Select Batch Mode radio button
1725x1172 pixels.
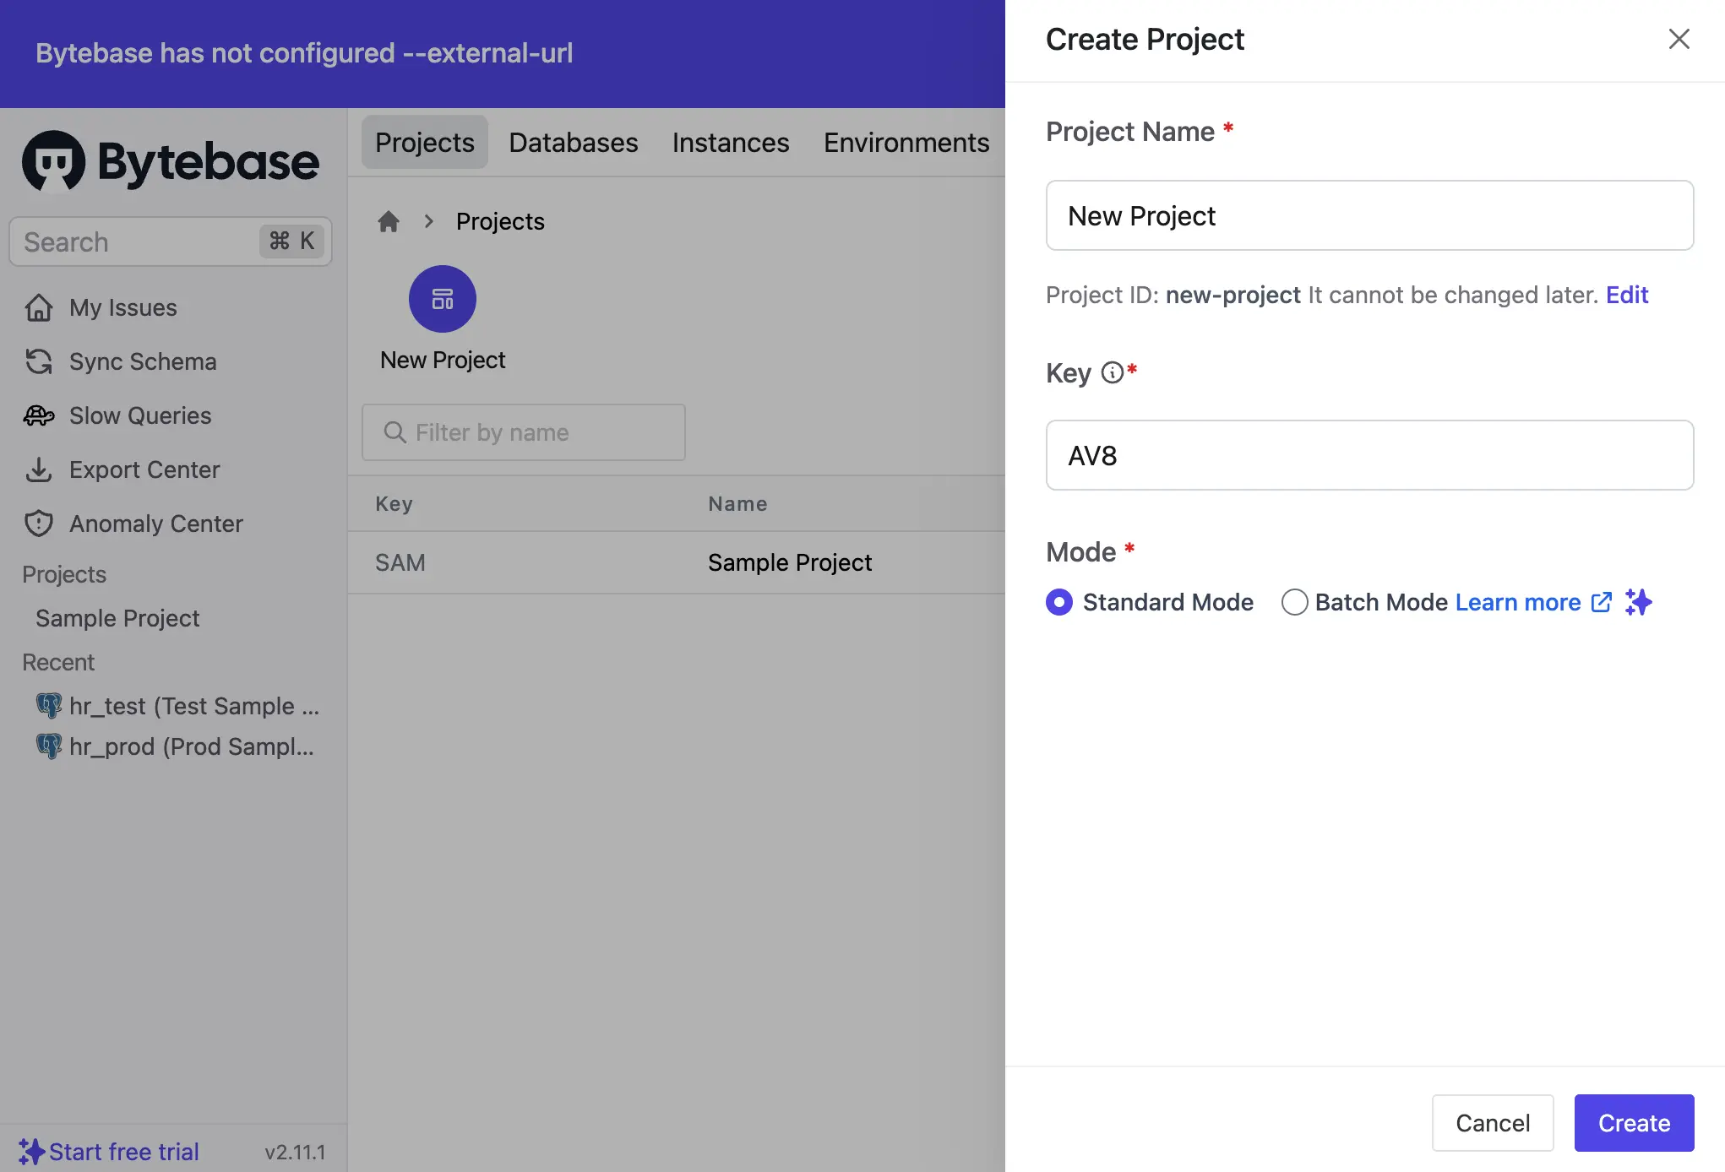[1295, 602]
